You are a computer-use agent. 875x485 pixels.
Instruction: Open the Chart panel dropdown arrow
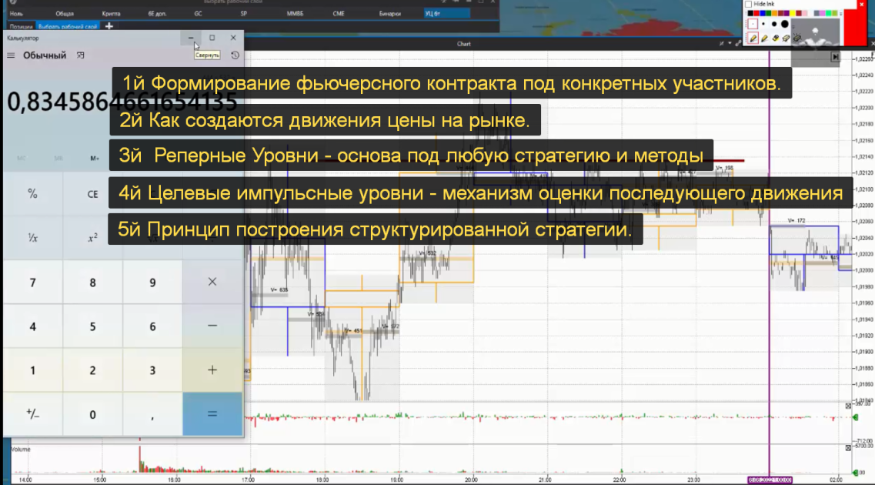[730, 43]
